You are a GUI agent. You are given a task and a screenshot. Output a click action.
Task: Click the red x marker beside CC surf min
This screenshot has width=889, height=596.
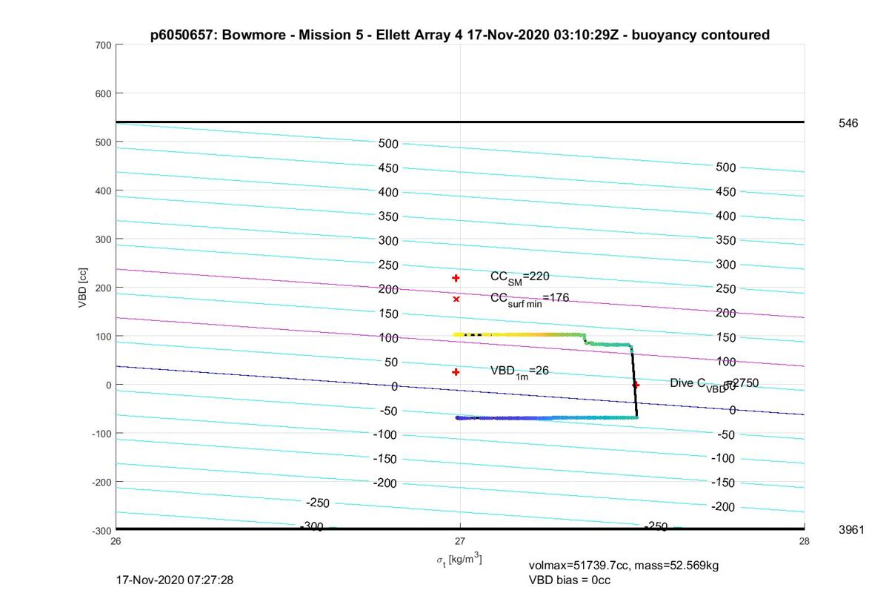(456, 299)
